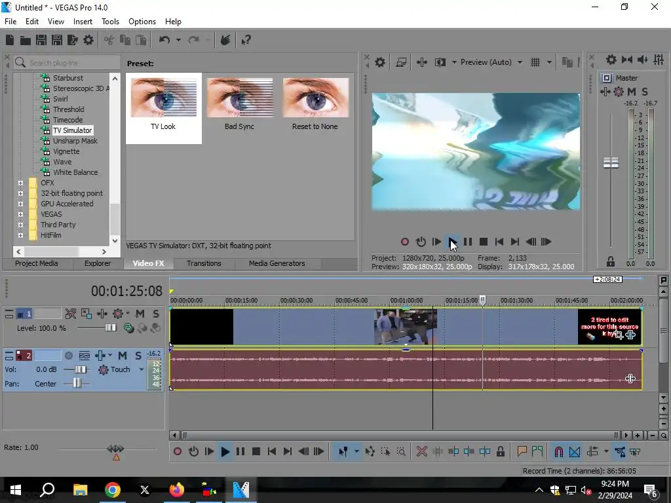Expand the GPU Accelerated folder
The width and height of the screenshot is (671, 503).
[20, 204]
